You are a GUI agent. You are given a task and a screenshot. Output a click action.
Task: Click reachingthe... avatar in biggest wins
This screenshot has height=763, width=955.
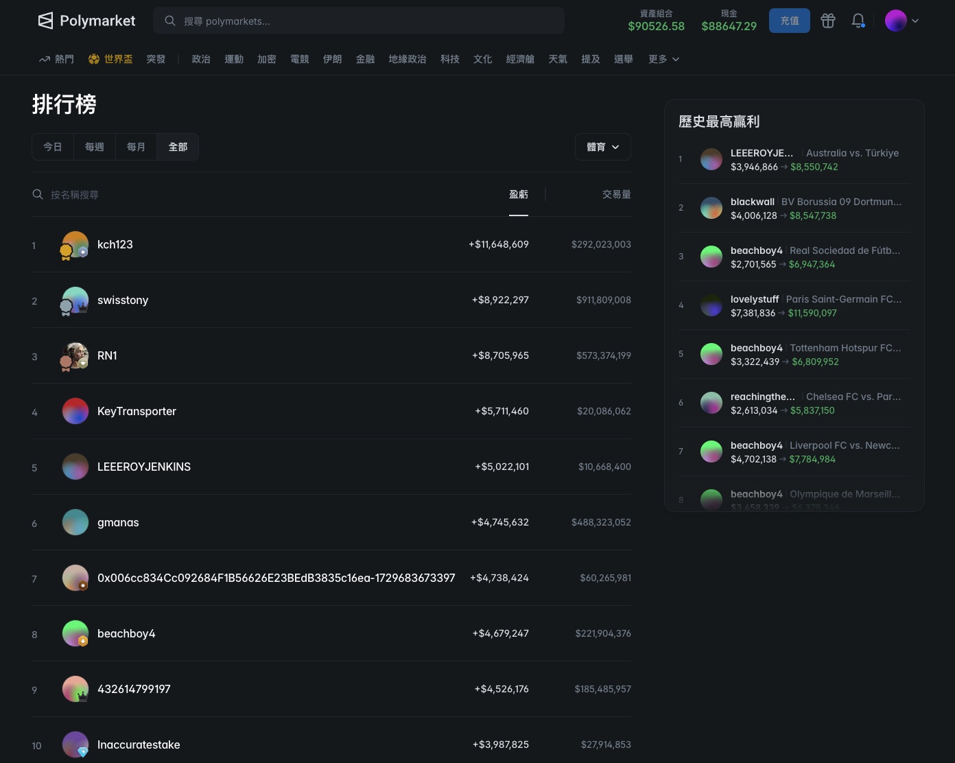[x=711, y=403]
